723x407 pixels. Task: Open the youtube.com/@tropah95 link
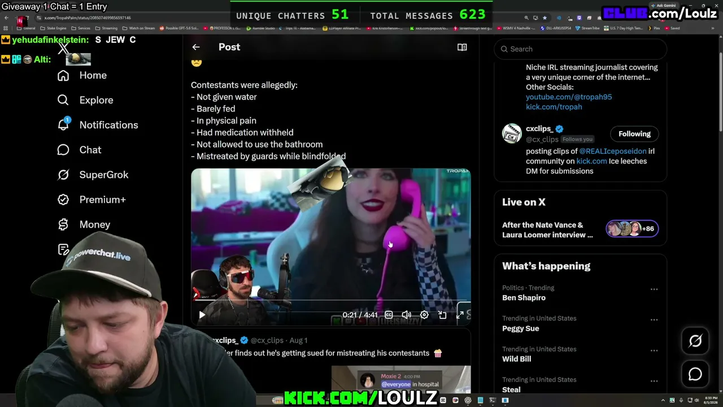click(569, 97)
